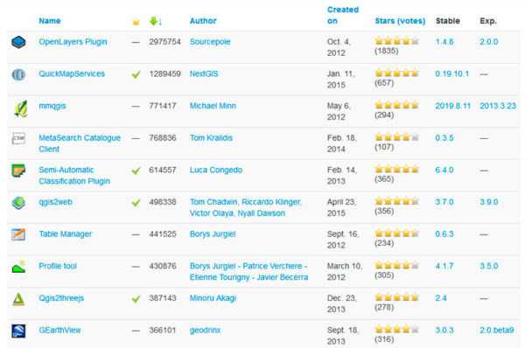Open experimental version 2.0.beta9 of GEarthView

click(x=496, y=331)
